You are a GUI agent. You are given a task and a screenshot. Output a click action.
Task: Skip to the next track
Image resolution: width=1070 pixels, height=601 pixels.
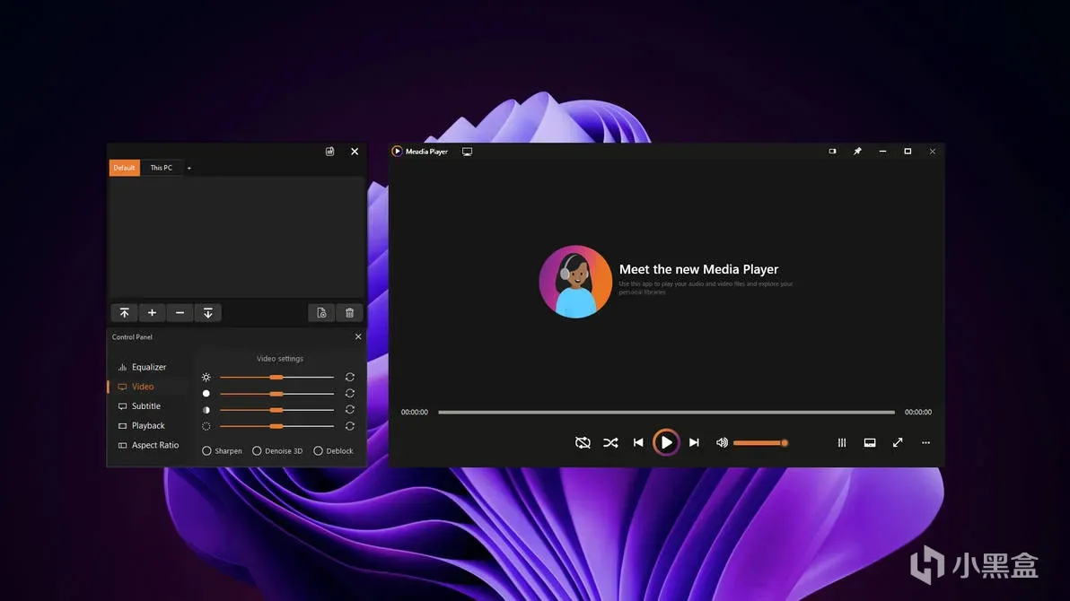click(x=694, y=443)
